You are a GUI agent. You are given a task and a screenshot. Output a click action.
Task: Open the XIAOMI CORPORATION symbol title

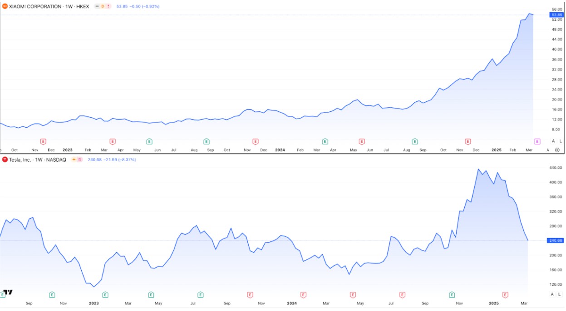[35, 6]
